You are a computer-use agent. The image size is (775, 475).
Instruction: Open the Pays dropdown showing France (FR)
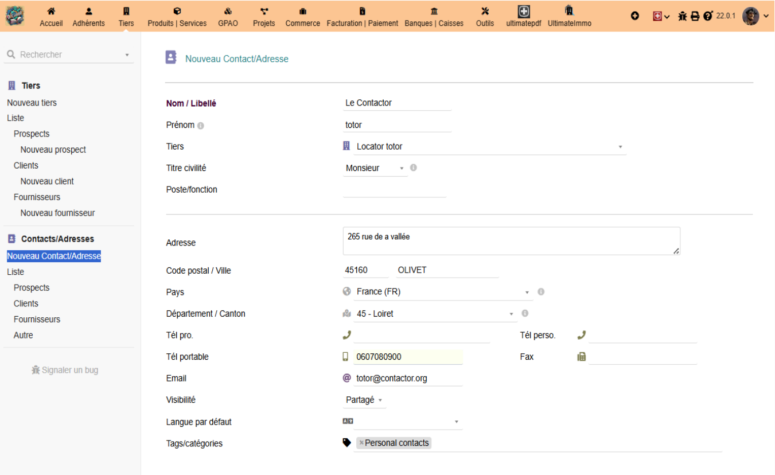pos(443,292)
